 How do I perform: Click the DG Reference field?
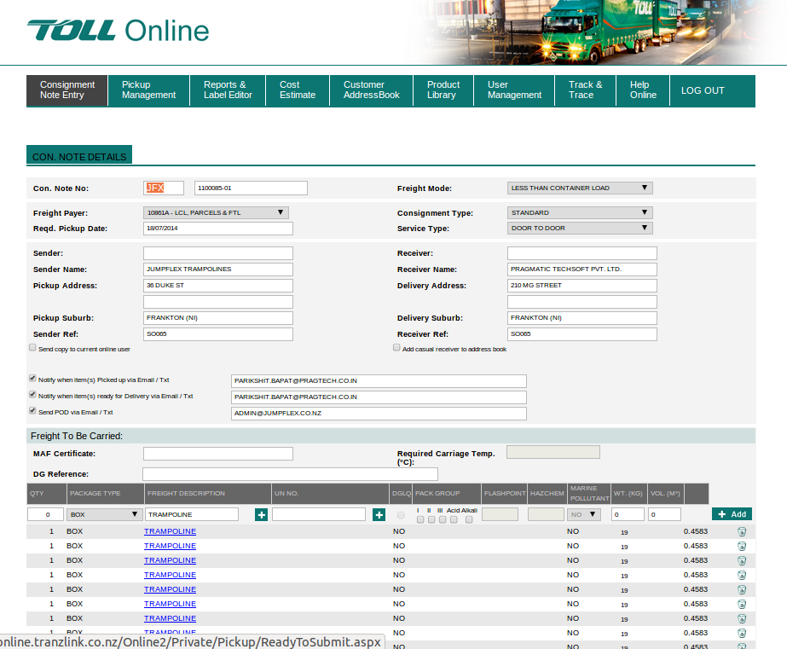[290, 474]
